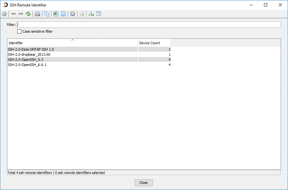Image resolution: width=288 pixels, height=190 pixels.
Task: Refresh the list with green arrows icon
Action: [x=28, y=14]
